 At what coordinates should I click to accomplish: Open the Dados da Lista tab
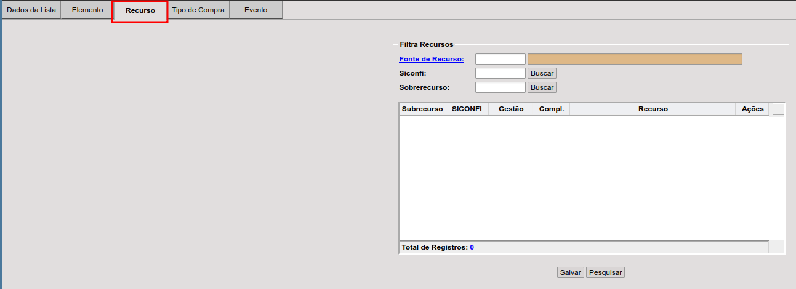tap(31, 10)
